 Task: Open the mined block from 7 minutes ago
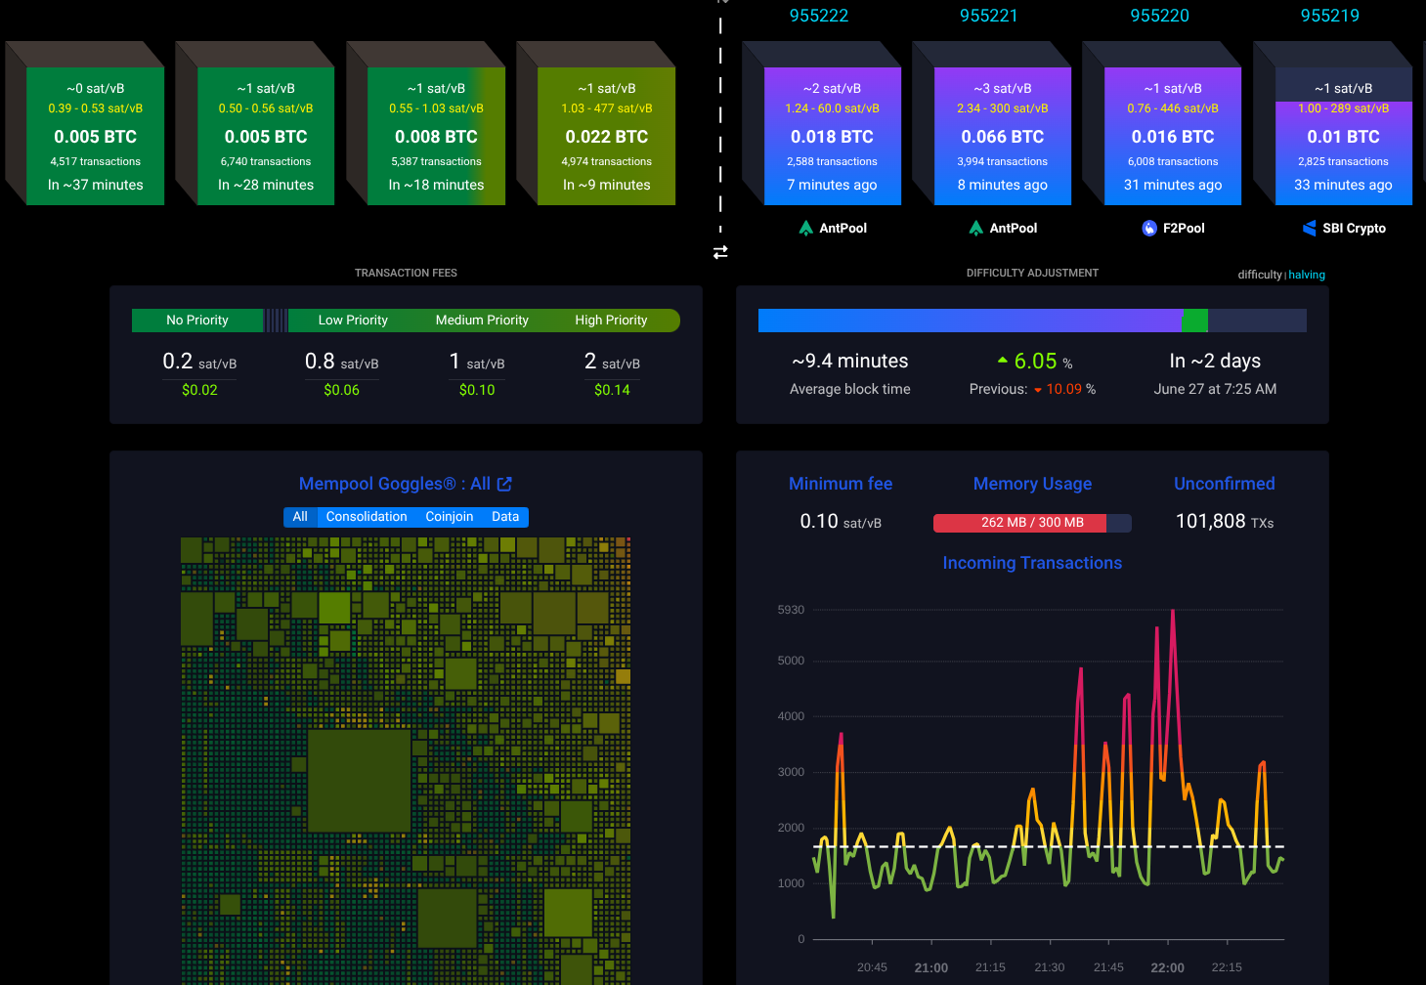[833, 136]
